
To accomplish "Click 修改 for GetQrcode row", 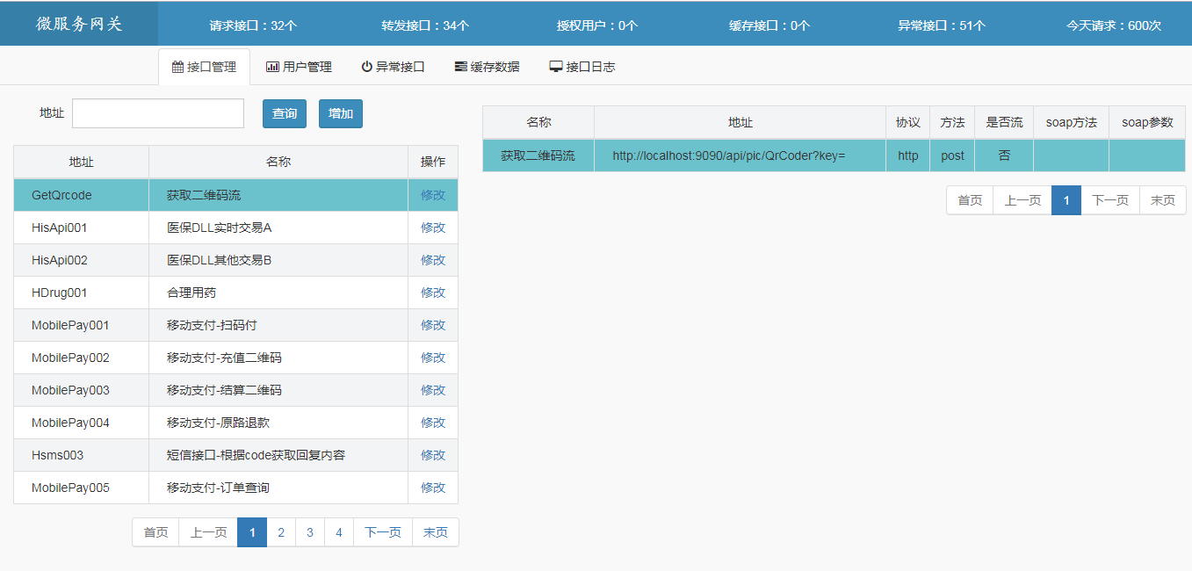I will tap(433, 195).
